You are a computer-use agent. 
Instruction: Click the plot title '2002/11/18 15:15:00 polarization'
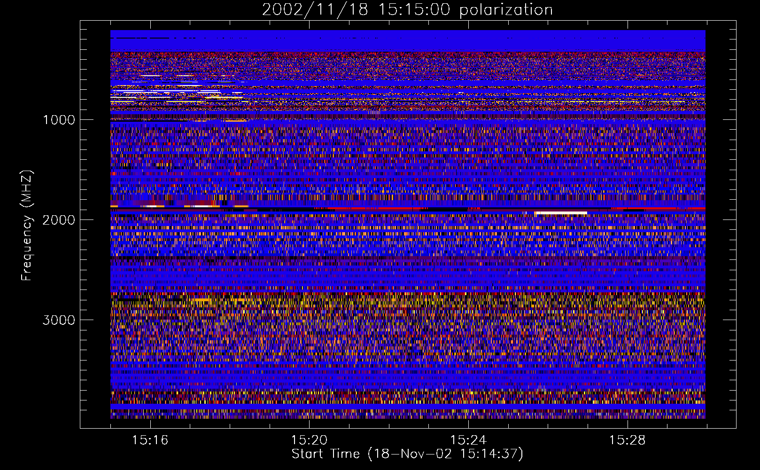407,9
